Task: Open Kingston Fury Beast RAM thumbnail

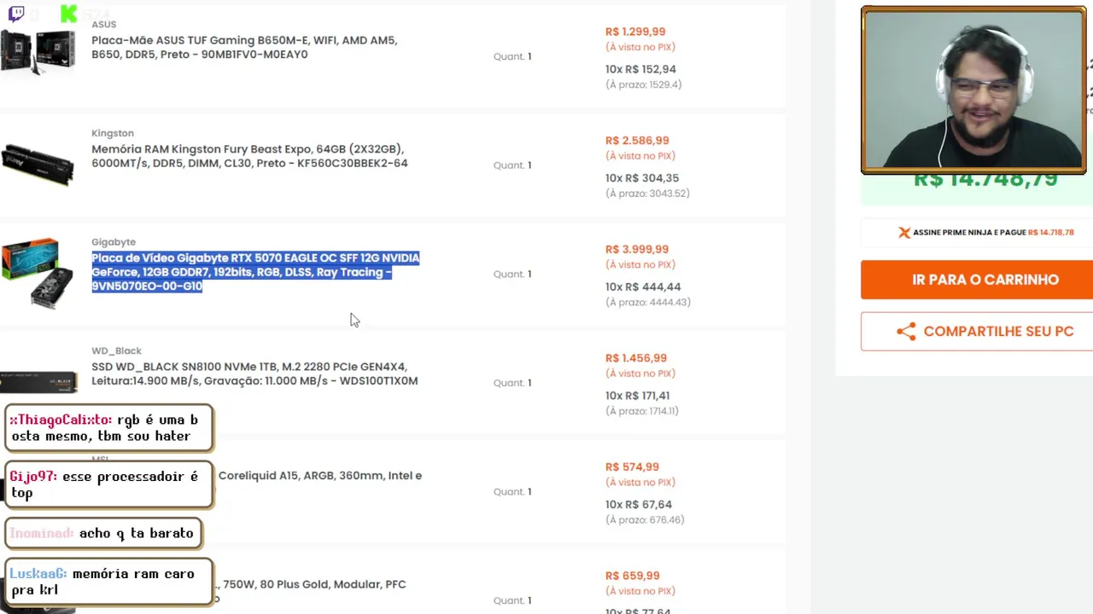Action: click(38, 164)
